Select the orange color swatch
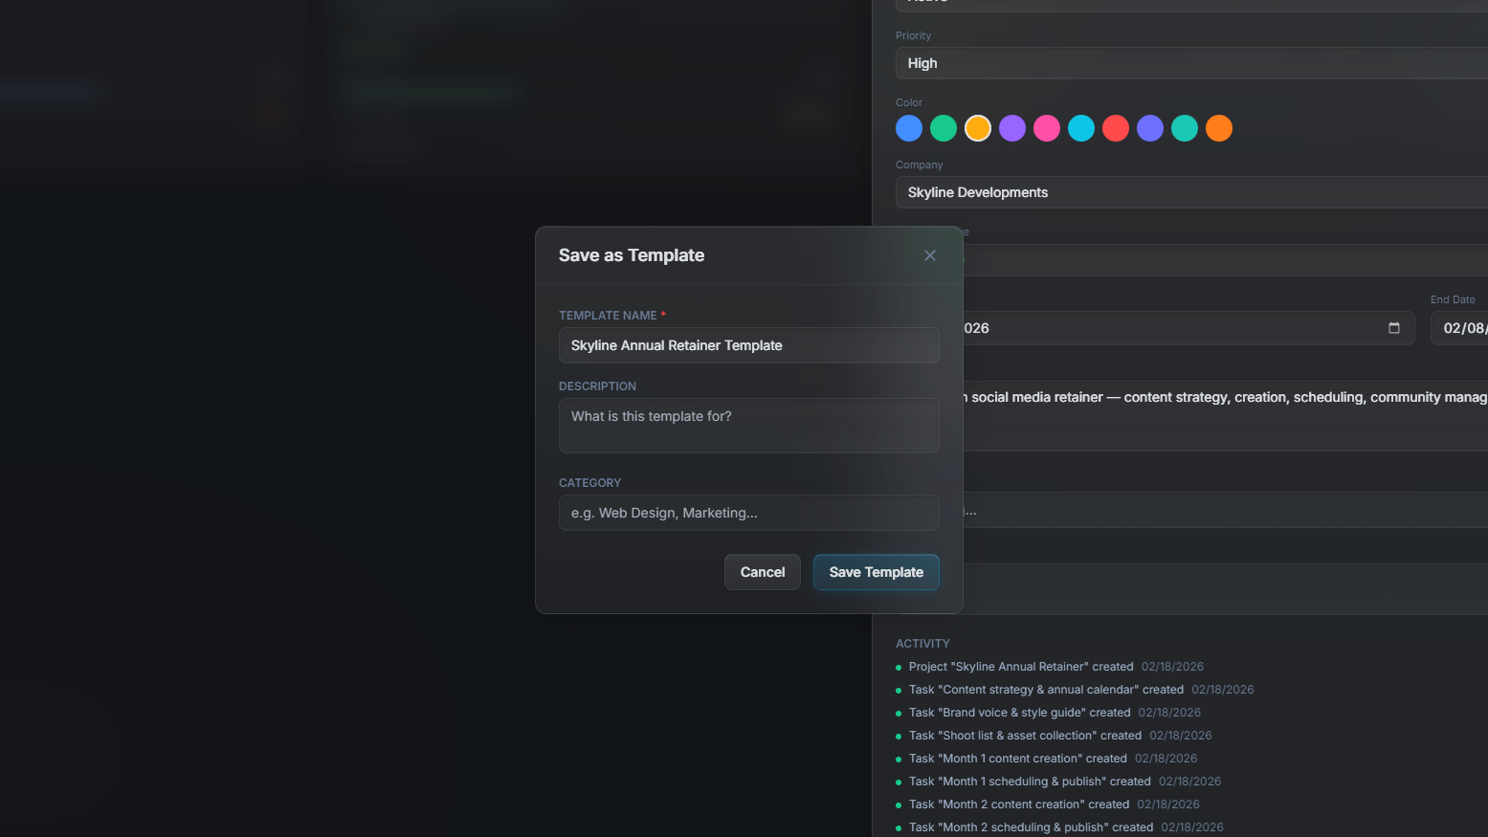1488x837 pixels. 1219,128
